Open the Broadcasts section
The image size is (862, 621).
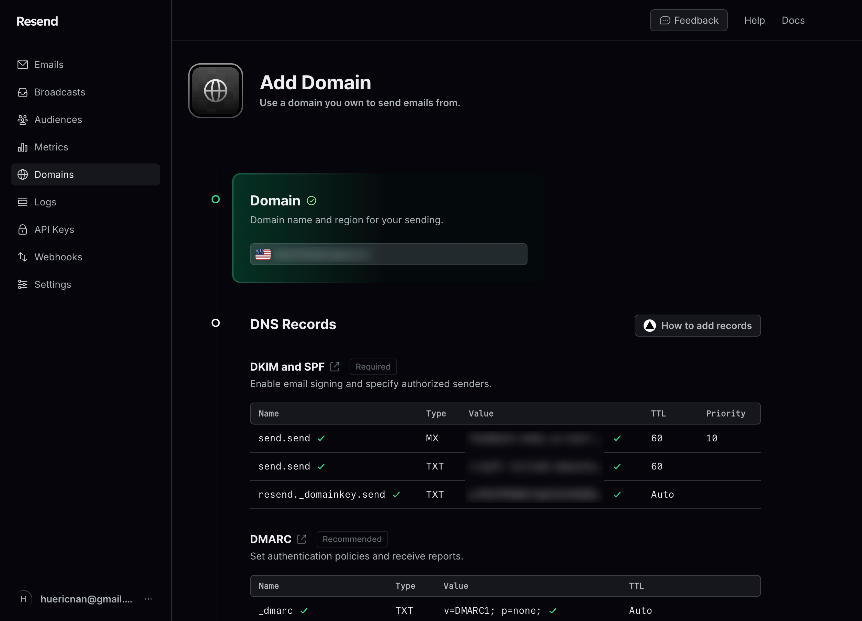click(x=86, y=92)
